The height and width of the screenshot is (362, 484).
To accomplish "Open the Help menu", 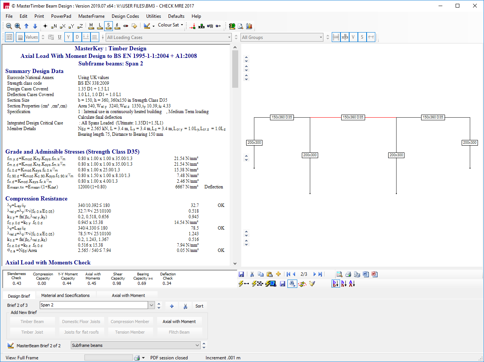I will tap(196, 16).
